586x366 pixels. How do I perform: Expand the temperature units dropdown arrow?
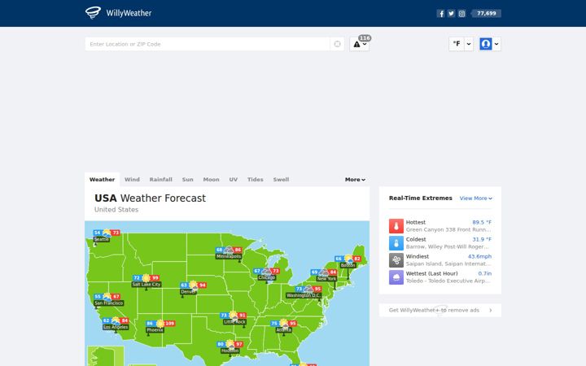pyautogui.click(x=469, y=44)
